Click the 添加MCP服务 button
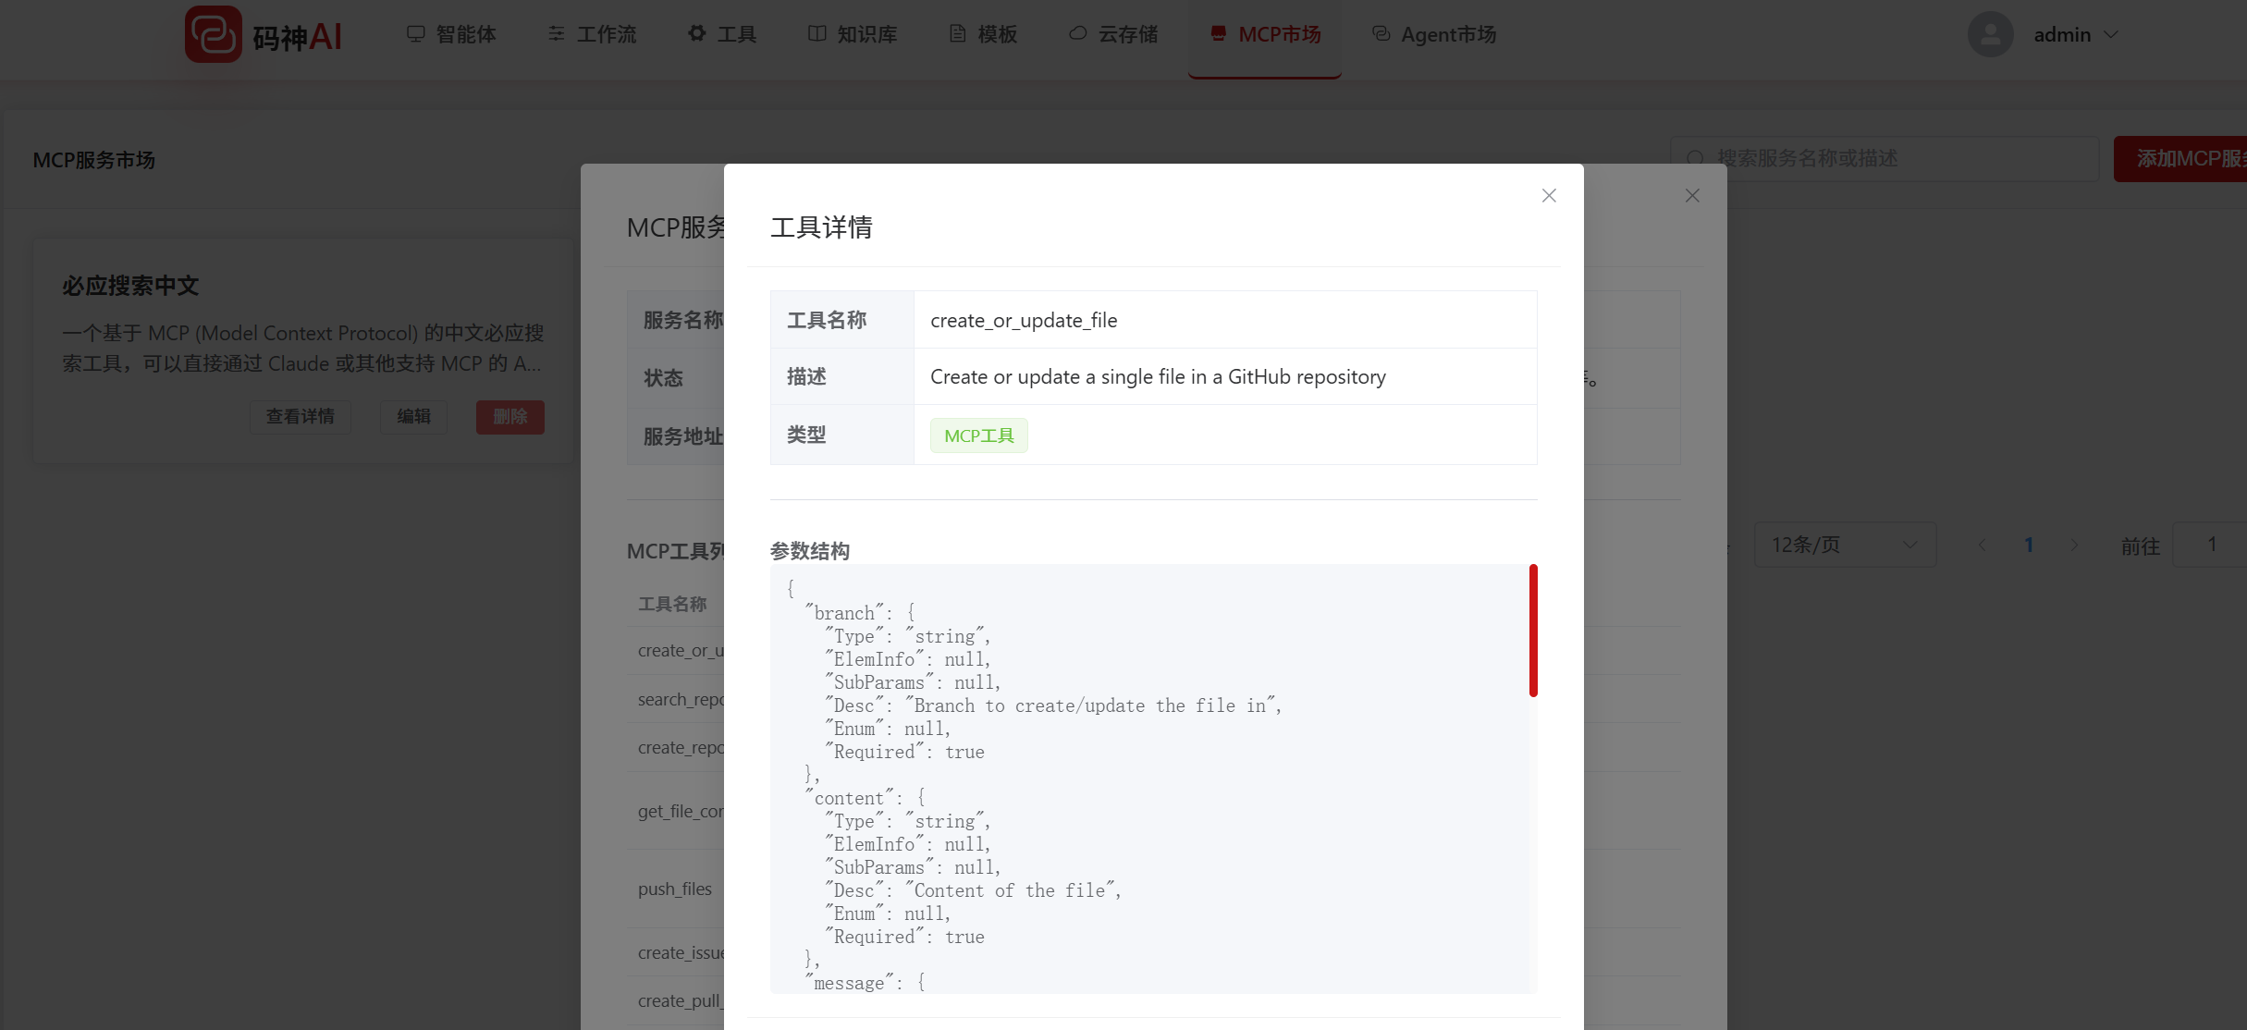Image resolution: width=2247 pixels, height=1030 pixels. coord(2182,158)
